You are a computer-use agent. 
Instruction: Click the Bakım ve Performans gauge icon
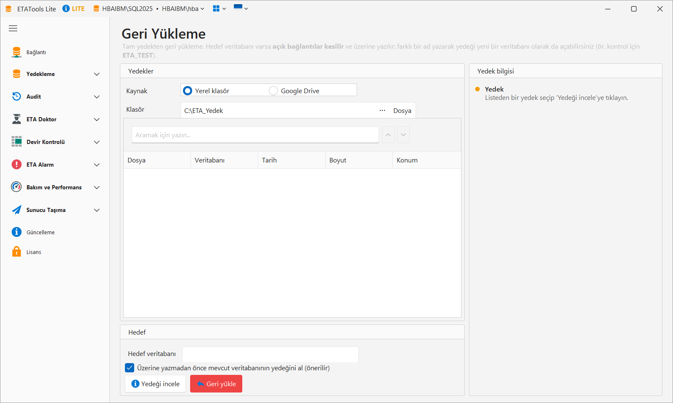coord(16,187)
